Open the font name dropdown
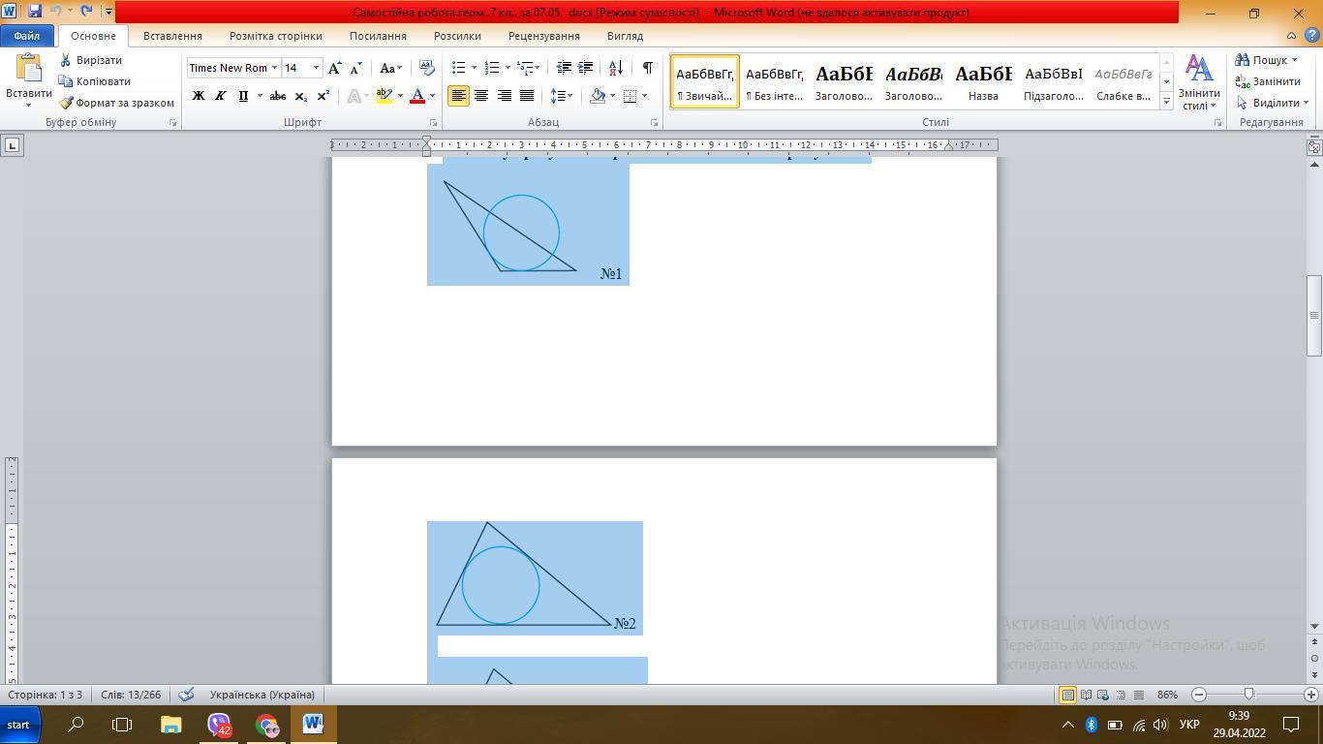Screen dimensions: 1323x744 click(x=274, y=68)
